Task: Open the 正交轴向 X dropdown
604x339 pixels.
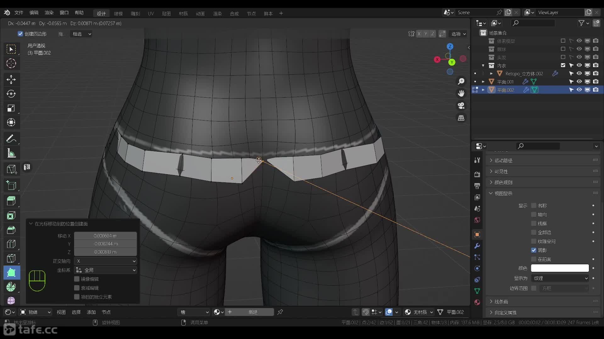Action: (106, 261)
